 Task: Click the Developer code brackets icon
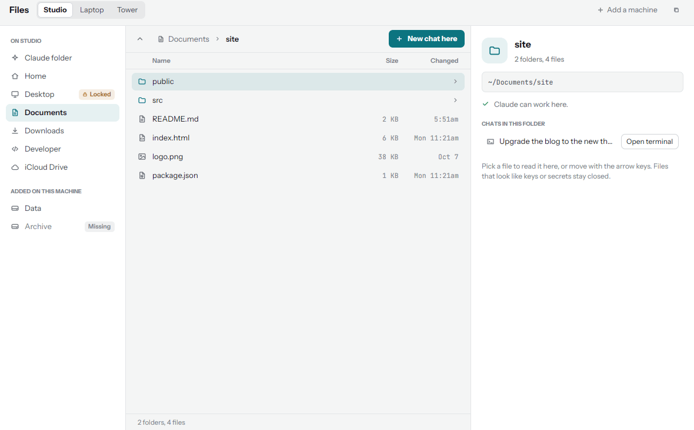click(15, 149)
